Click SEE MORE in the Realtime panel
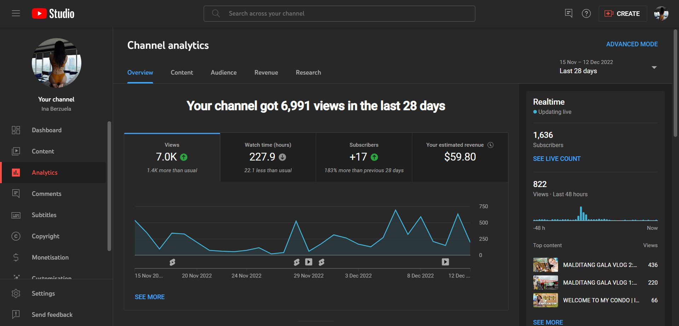The width and height of the screenshot is (679, 326). pyautogui.click(x=548, y=322)
